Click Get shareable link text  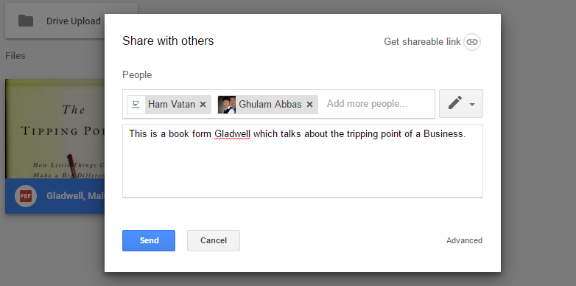click(x=422, y=42)
